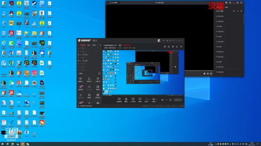Image resolution: width=261 pixels, height=146 pixels.
Task: Toggle the record circle button in video player
Action: [x=205, y=74]
